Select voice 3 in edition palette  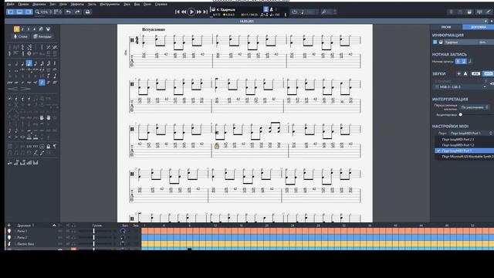point(29,29)
